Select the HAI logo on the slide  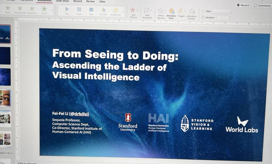(x=158, y=123)
